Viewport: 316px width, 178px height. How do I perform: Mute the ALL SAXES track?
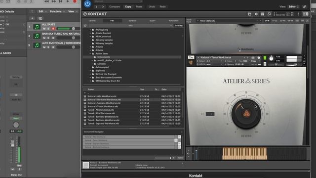point(44,29)
